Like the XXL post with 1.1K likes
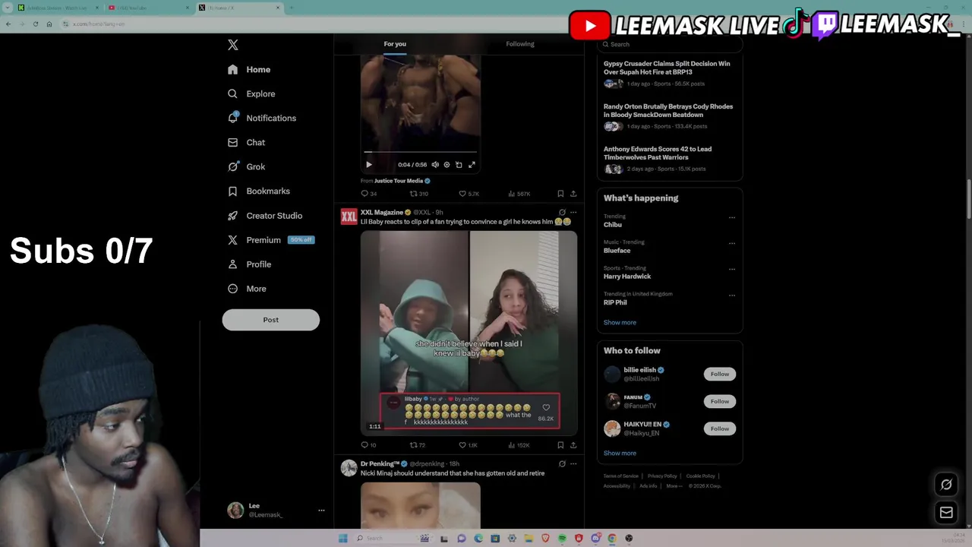 coord(468,445)
